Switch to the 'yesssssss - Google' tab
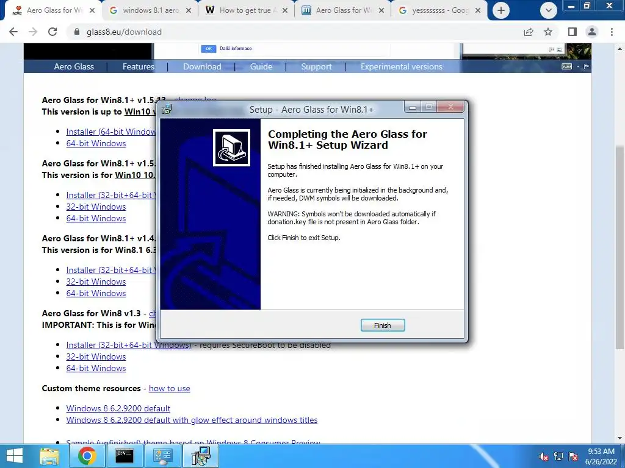Screen dimensions: 625x468 [x=440, y=10]
